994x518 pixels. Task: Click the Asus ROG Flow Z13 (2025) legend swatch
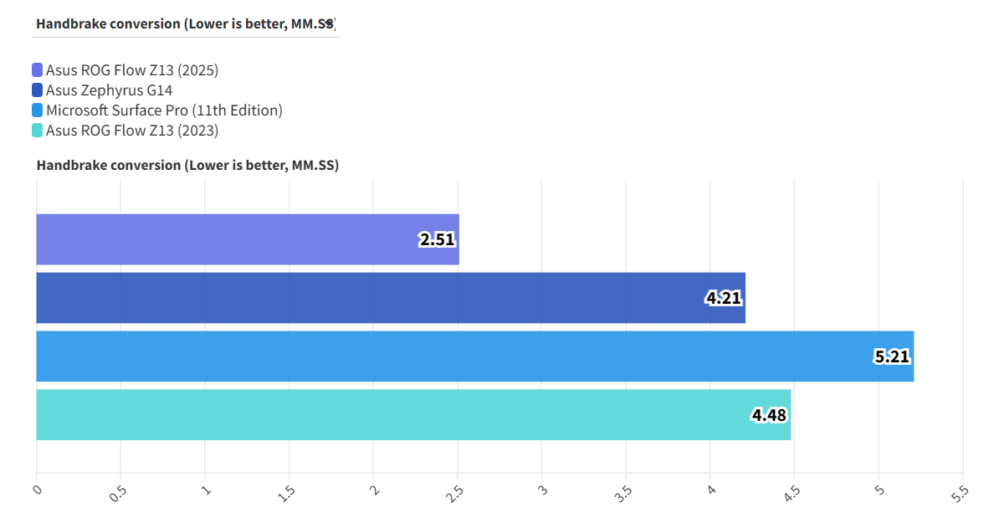(x=37, y=70)
